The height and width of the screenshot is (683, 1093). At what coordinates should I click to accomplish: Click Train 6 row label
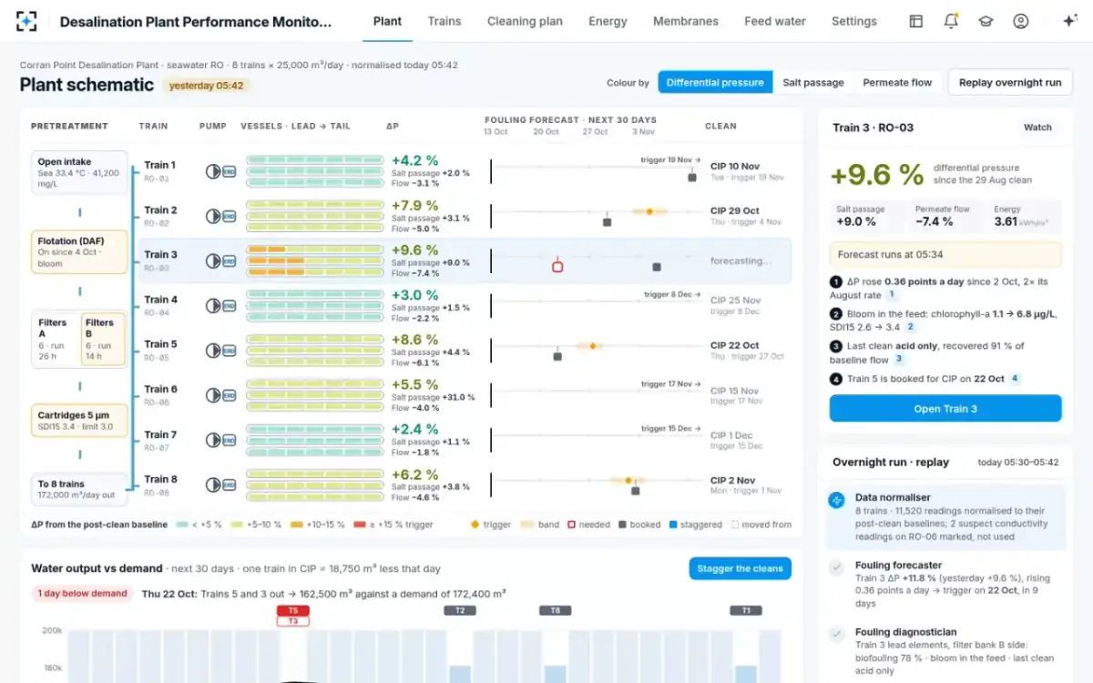point(160,390)
